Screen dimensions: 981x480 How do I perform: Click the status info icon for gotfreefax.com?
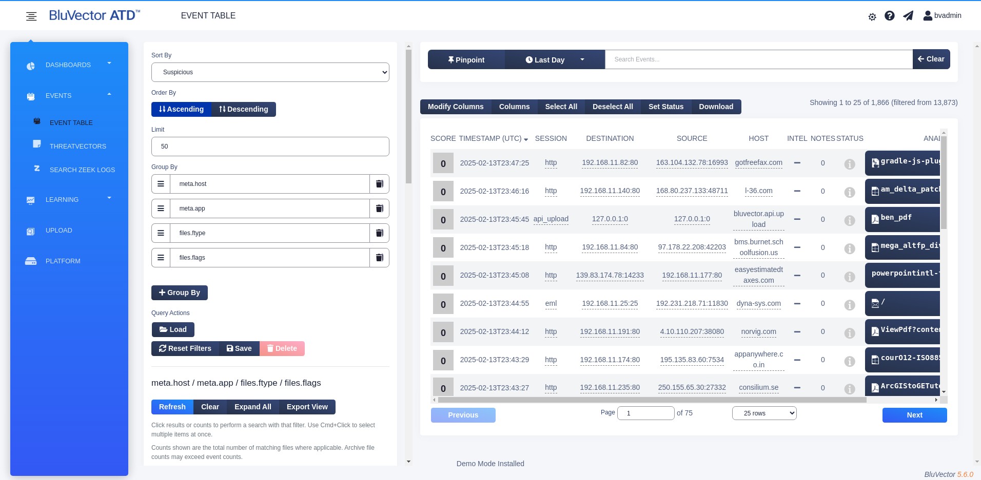[850, 164]
